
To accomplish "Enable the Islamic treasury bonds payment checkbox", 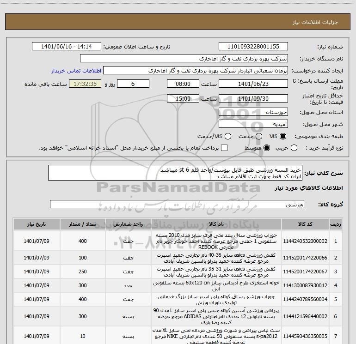I will pyautogui.click(x=224, y=148).
